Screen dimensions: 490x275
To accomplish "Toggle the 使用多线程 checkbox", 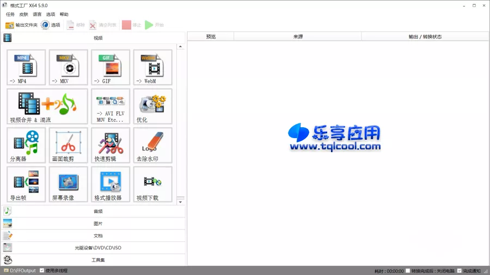I will tap(42, 270).
